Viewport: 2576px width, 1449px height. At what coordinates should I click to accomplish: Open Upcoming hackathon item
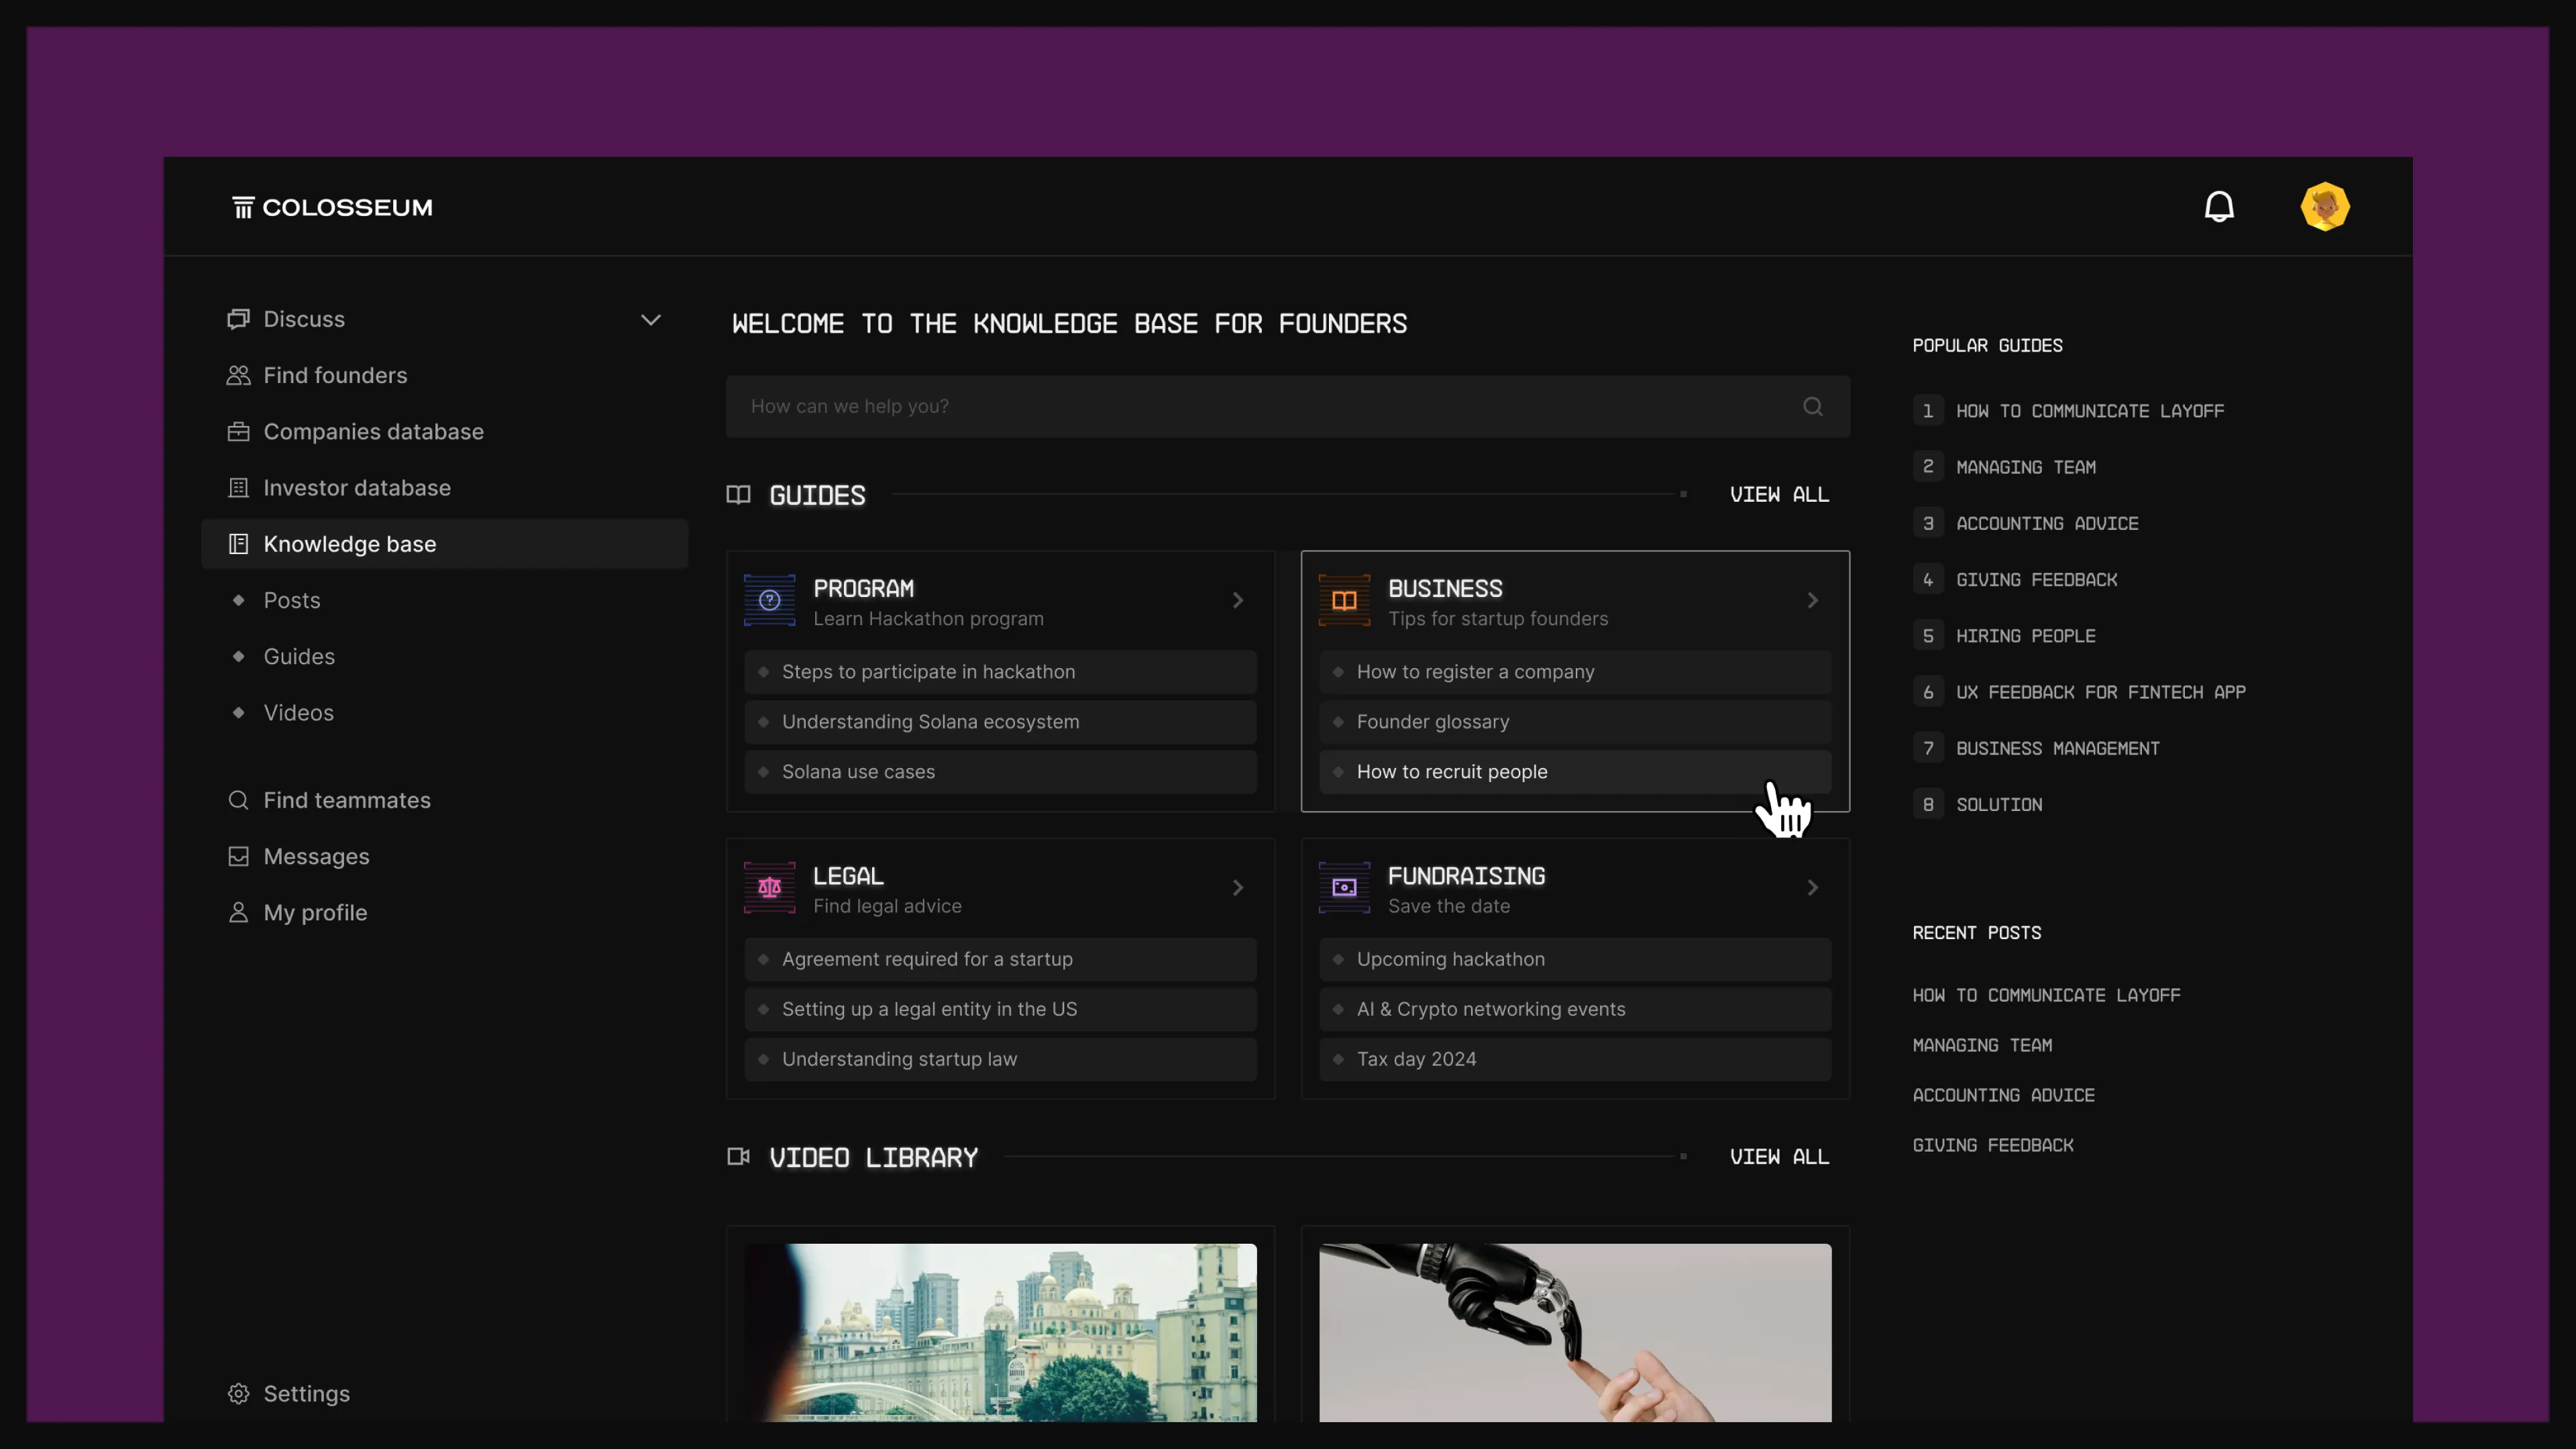[x=1575, y=959]
